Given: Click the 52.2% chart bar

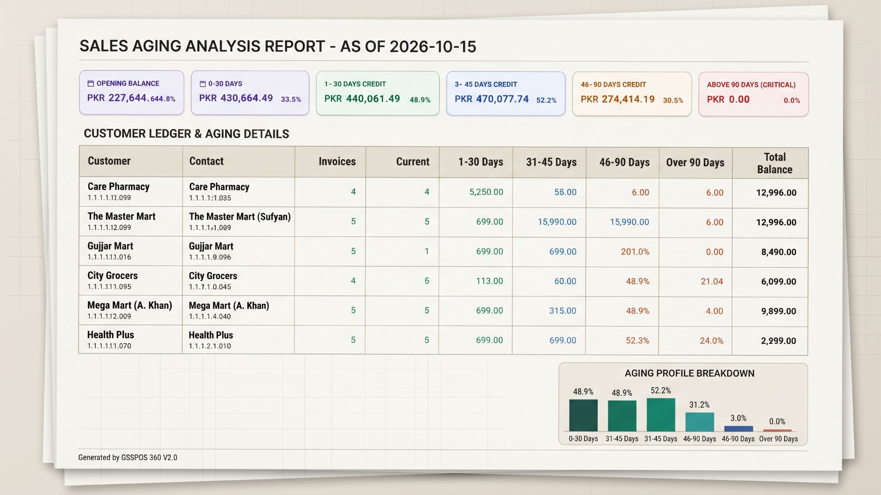Looking at the screenshot, I should click(x=661, y=415).
